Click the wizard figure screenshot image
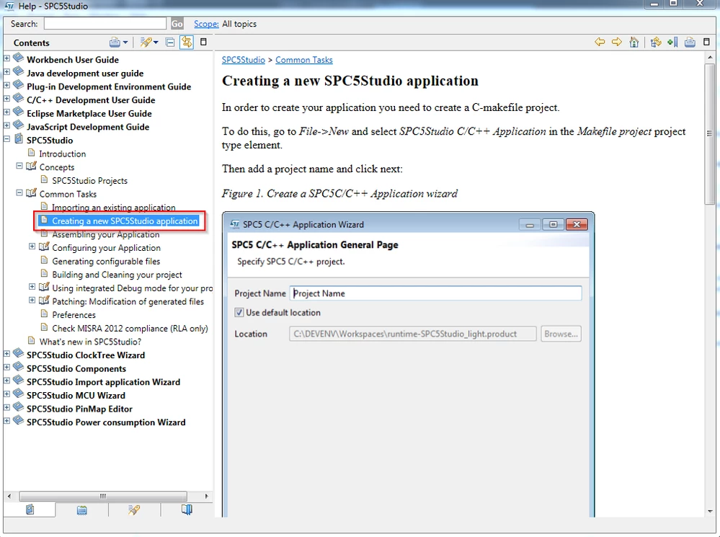The image size is (720, 537). [408, 364]
